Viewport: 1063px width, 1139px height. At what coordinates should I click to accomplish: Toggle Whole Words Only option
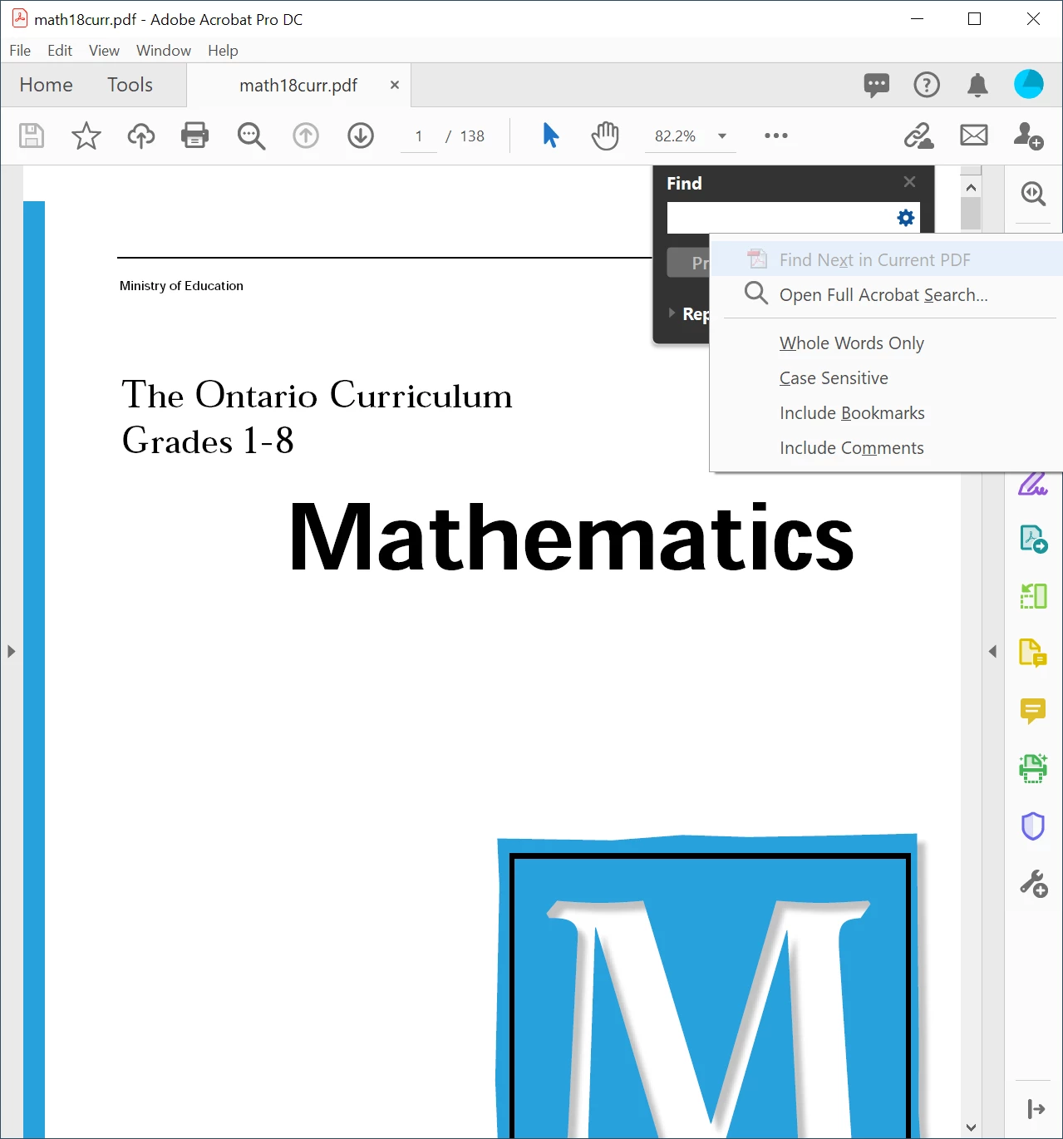pyautogui.click(x=852, y=343)
